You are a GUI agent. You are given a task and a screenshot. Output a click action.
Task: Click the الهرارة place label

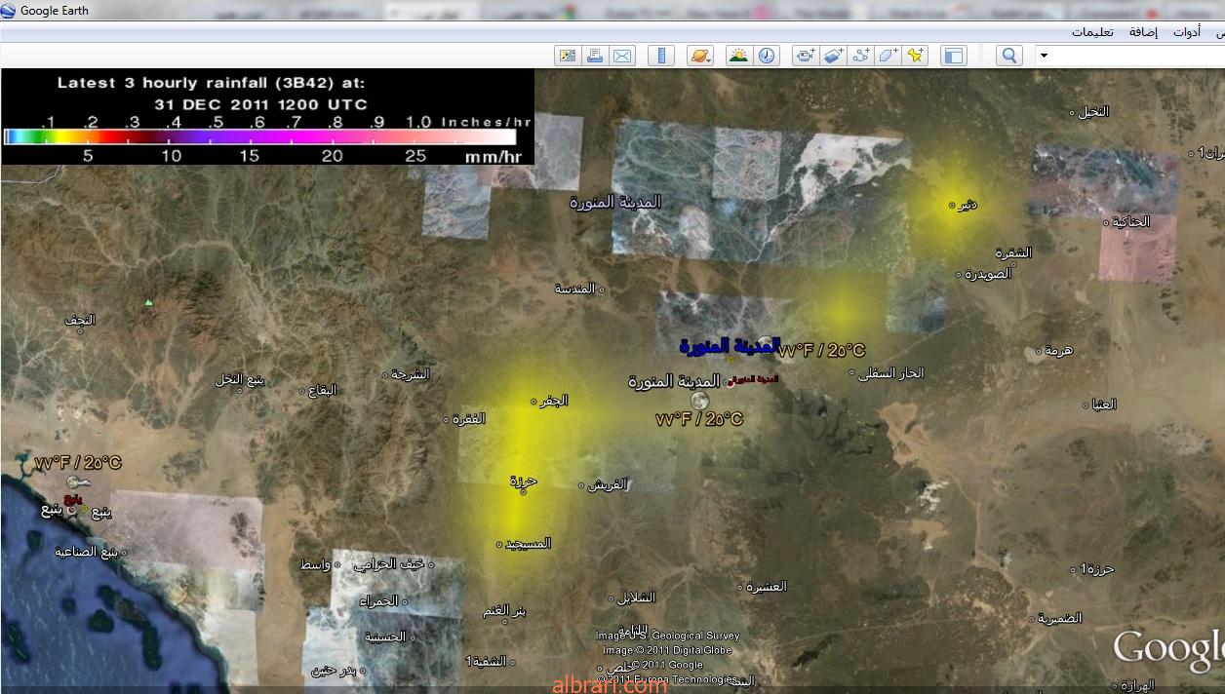pyautogui.click(x=1138, y=685)
